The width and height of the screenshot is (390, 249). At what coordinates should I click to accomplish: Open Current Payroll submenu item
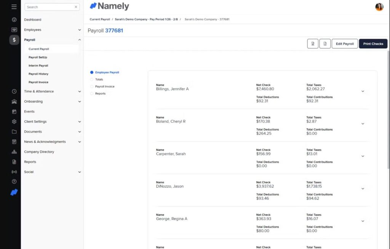point(39,49)
